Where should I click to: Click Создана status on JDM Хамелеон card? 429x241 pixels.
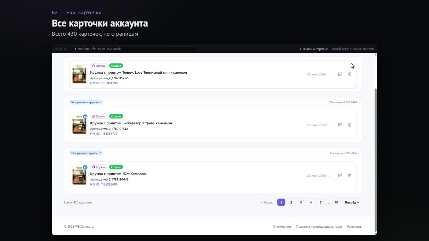point(116,167)
